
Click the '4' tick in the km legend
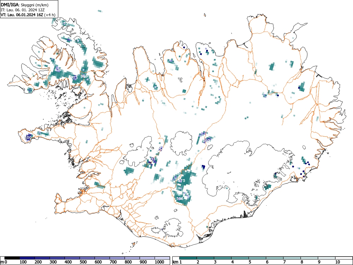pyautogui.click(x=233, y=262)
